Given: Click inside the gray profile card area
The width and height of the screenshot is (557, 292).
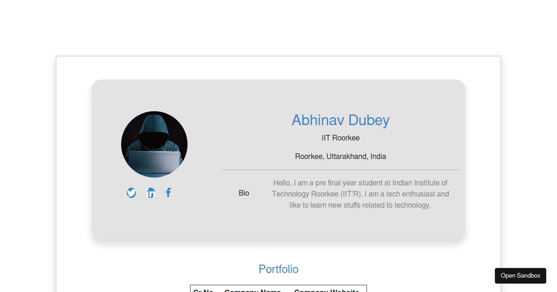Looking at the screenshot, I should click(278, 227).
